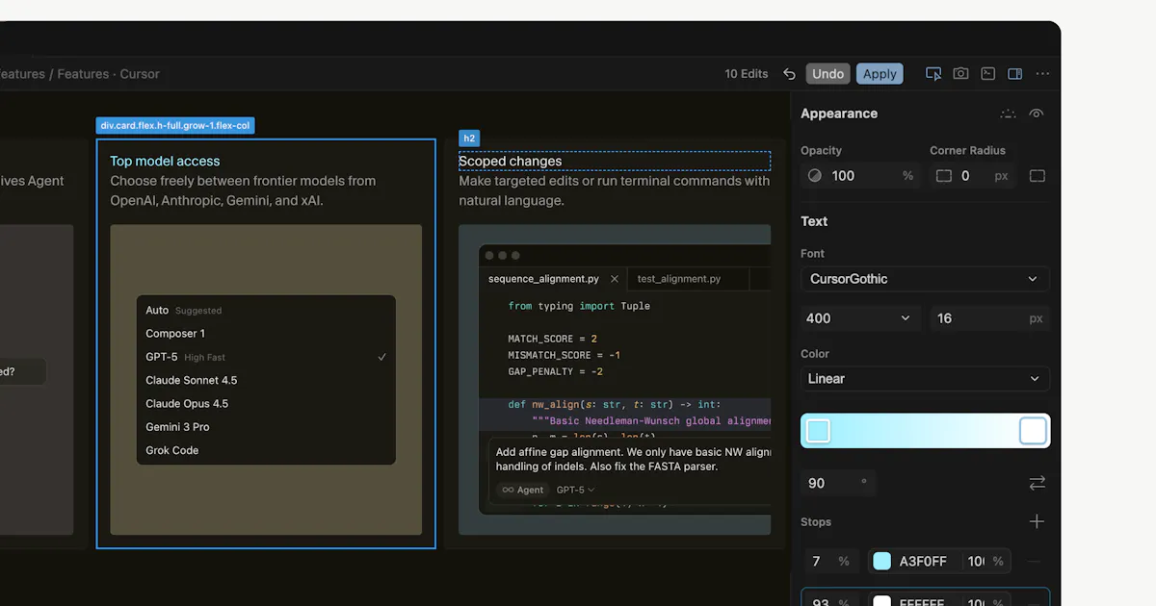Screen dimensions: 1156x606
Task: Click the A3F0FF color swatch
Action: [881, 561]
